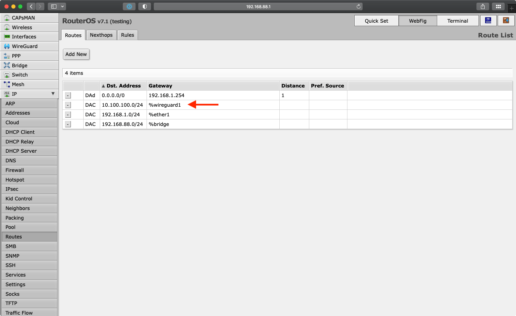Remove the 192.168.1.0/24 route minus button
Viewport: 516px width, 316px height.
[68, 115]
